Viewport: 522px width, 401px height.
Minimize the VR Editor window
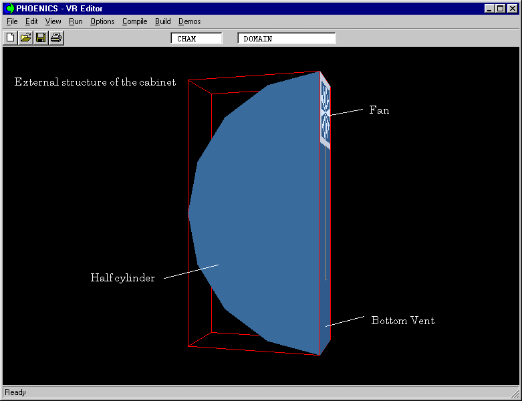pos(490,8)
